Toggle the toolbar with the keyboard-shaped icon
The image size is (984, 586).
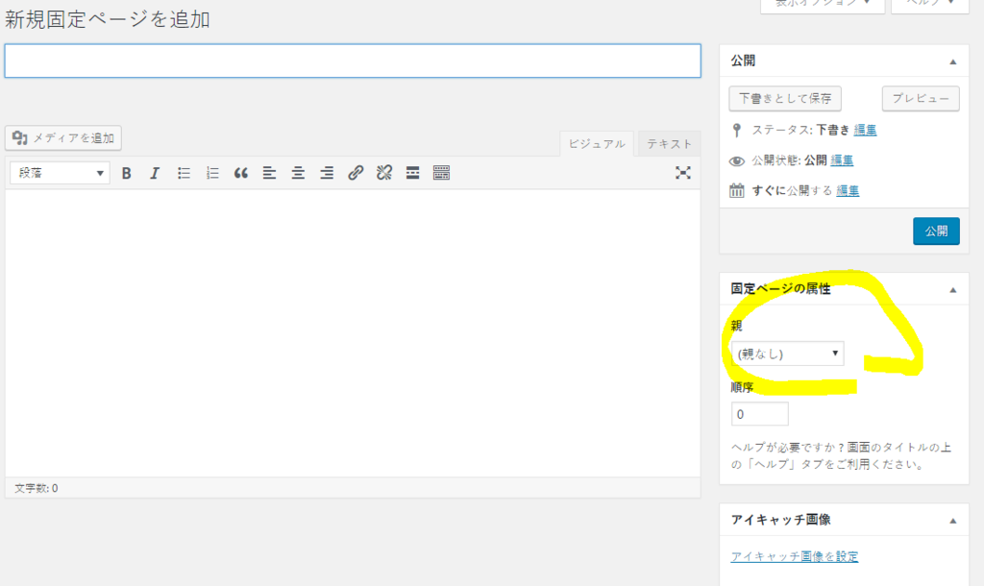pyautogui.click(x=441, y=173)
